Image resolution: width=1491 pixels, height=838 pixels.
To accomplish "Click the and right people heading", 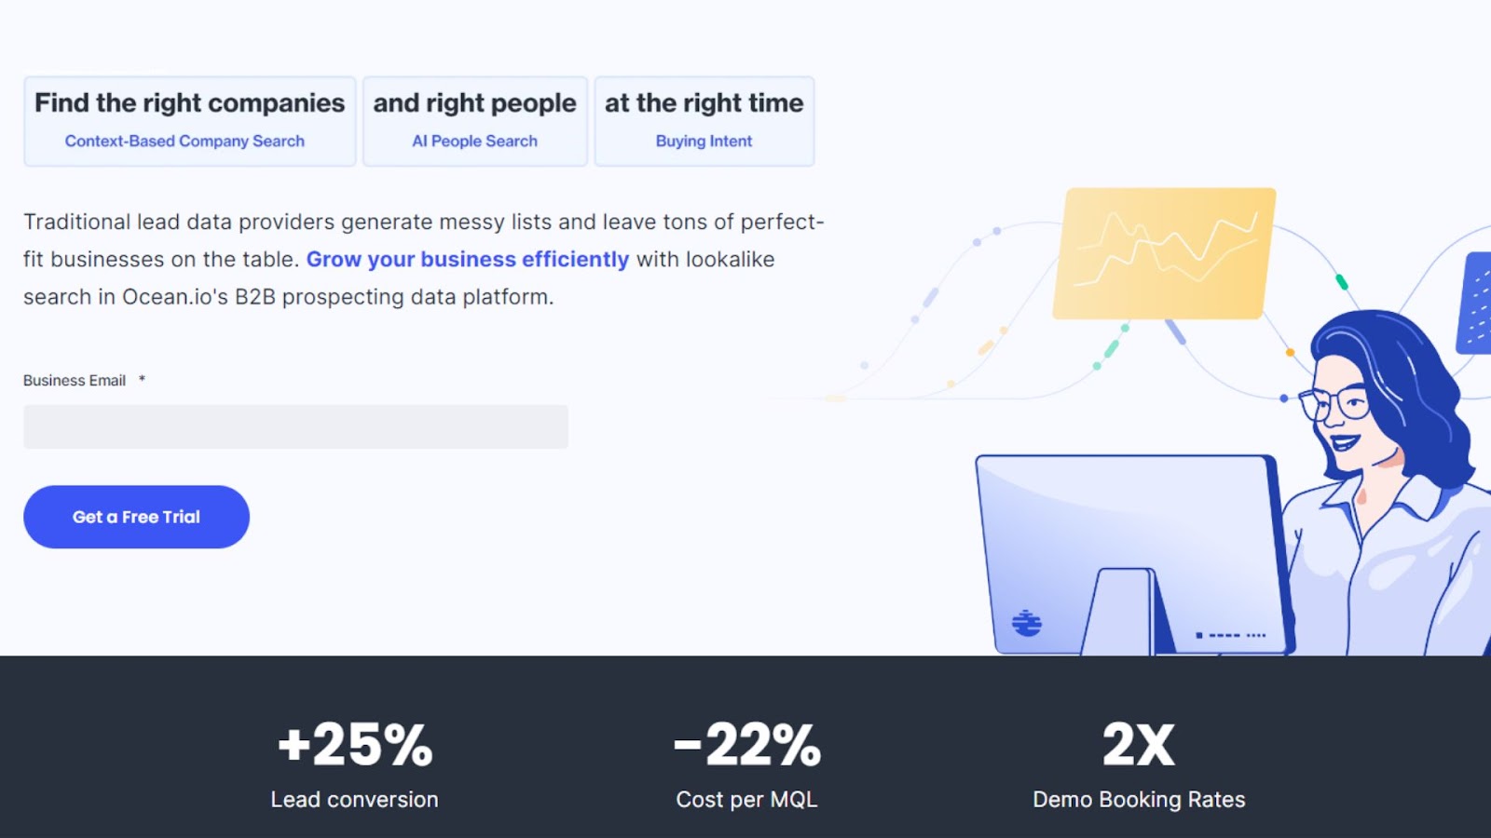I will [x=473, y=103].
